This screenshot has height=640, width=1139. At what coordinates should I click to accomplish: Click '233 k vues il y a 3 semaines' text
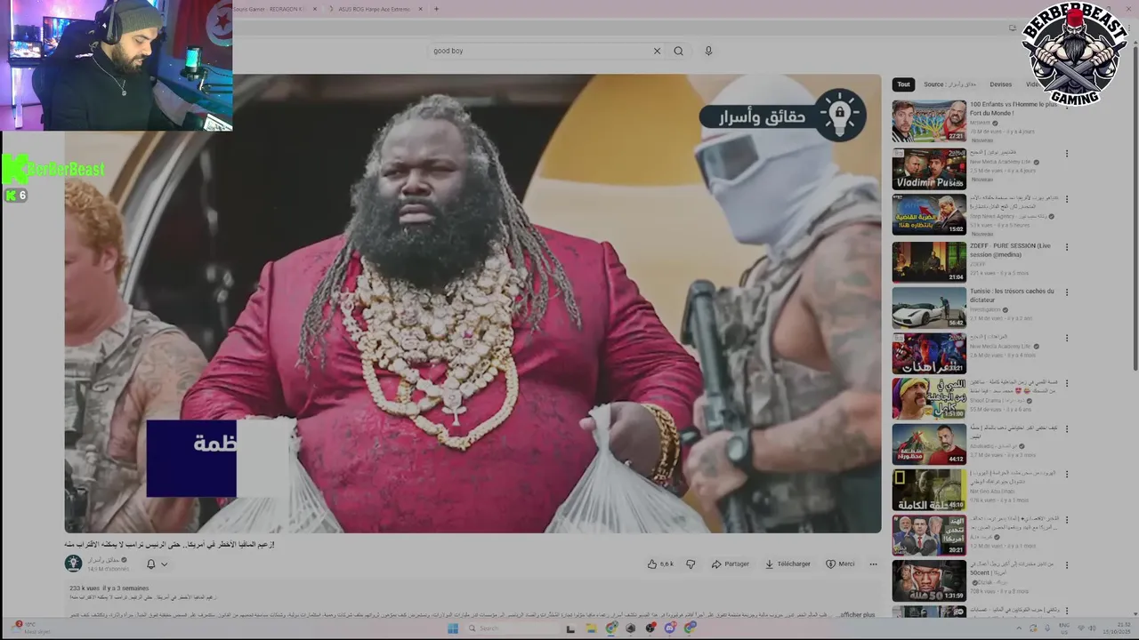[109, 588]
